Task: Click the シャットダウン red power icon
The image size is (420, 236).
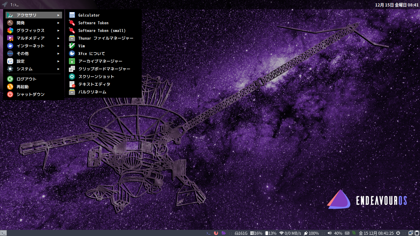Action: (x=10, y=94)
